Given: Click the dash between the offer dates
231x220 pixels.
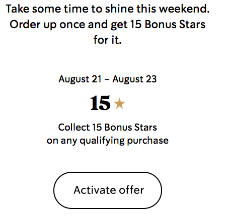Looking at the screenshot, I should pyautogui.click(x=107, y=80).
